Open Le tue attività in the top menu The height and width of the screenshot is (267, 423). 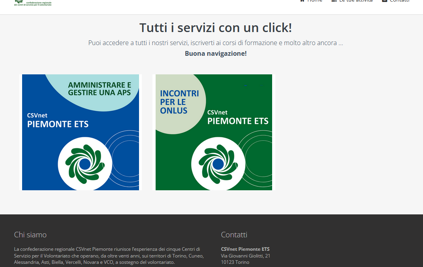point(352,1)
